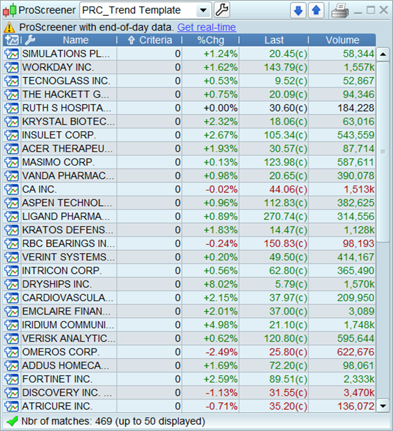Click the yellow warning triangle icon
393x431 pixels.
coord(9,27)
